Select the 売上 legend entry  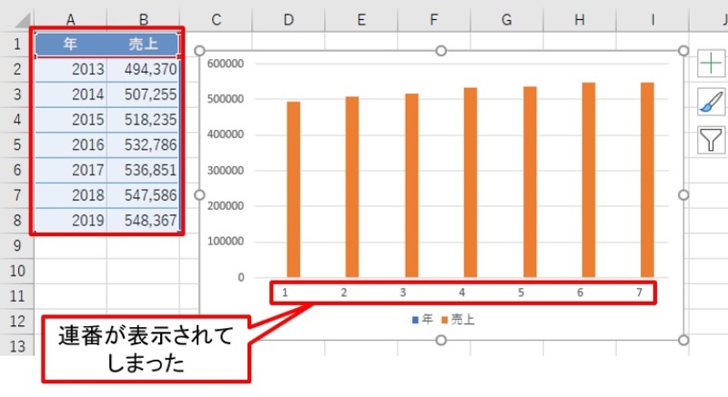point(458,320)
